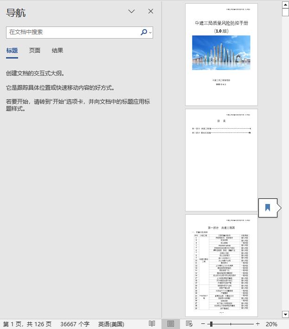The width and height of the screenshot is (289, 329).
Task: Click the 目录 heading on page two
Action: 221,121
